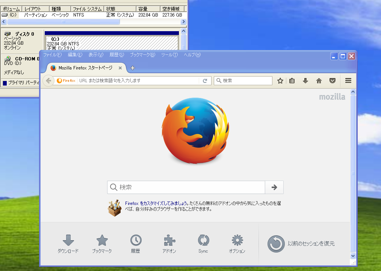Image resolution: width=381 pixels, height=271 pixels.
Task: Click the 種類 column header
Action: click(60, 9)
